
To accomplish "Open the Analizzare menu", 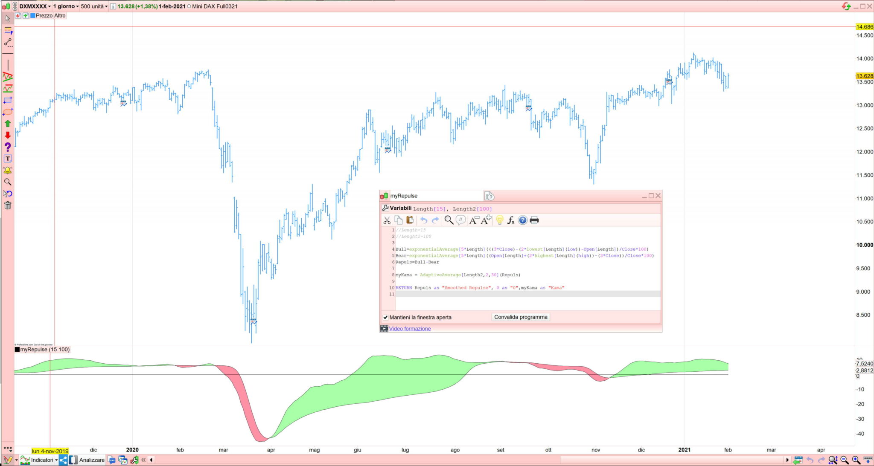I will (91, 460).
